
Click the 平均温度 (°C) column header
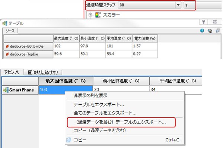119,38
